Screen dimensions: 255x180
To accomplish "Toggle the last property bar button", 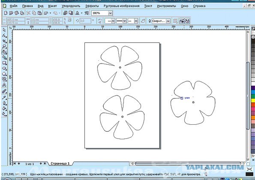I will 188,21.
